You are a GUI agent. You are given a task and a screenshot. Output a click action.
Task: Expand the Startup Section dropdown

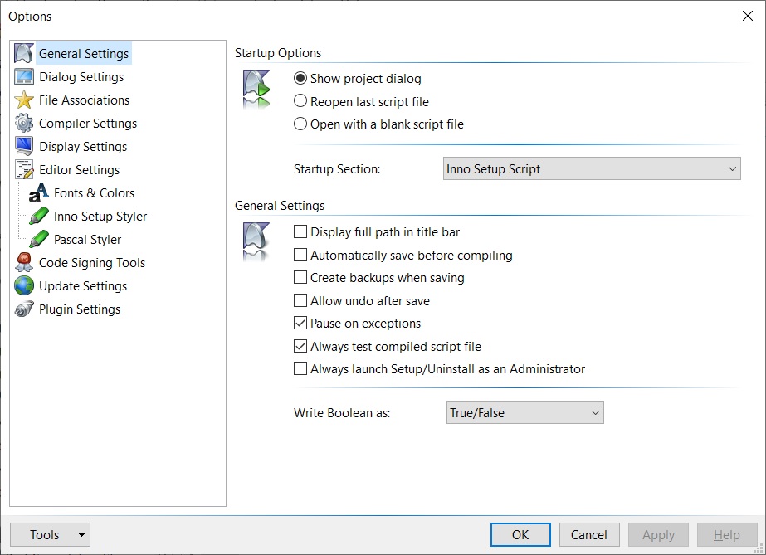592,169
